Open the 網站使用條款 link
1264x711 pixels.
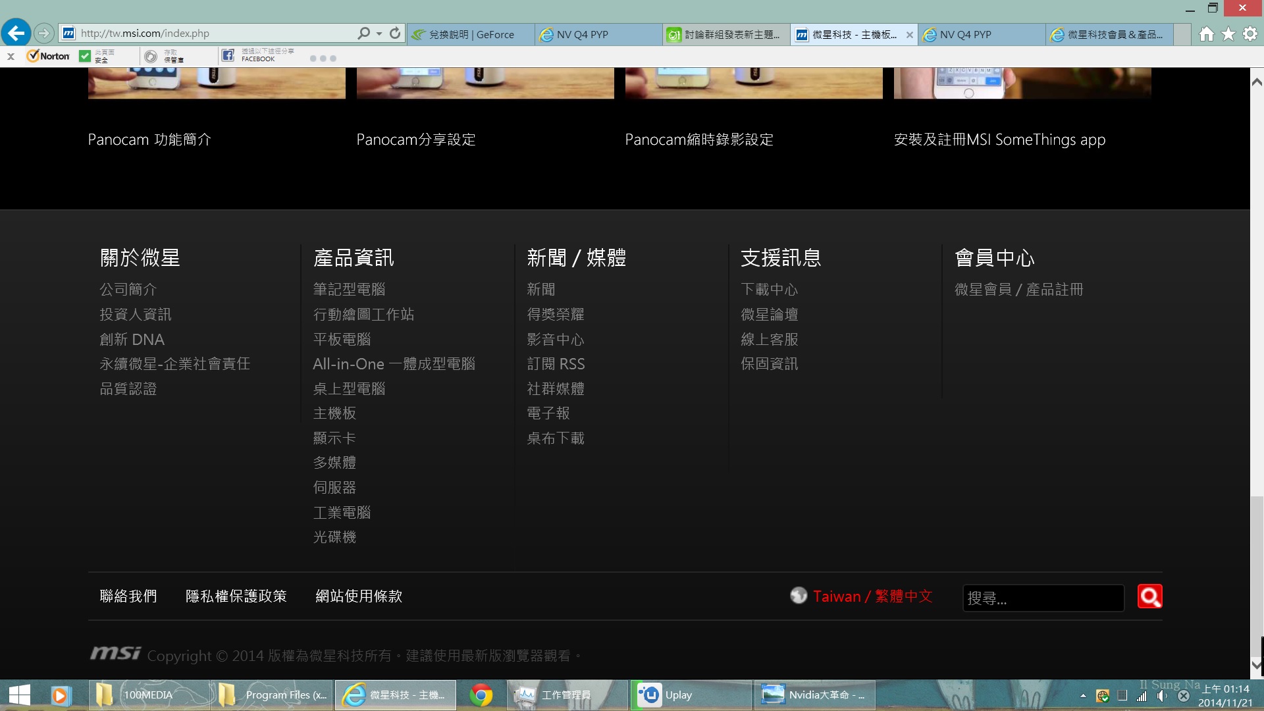pos(359,596)
